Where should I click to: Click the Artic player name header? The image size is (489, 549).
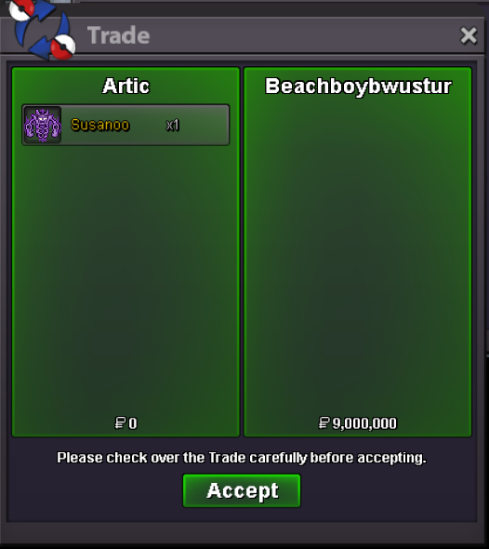(x=126, y=86)
